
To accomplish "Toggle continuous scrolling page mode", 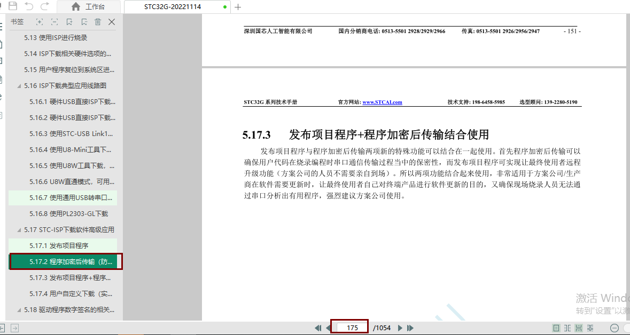I will (579, 328).
